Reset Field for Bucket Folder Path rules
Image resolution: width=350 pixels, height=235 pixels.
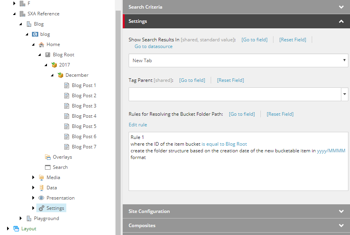[280, 114]
